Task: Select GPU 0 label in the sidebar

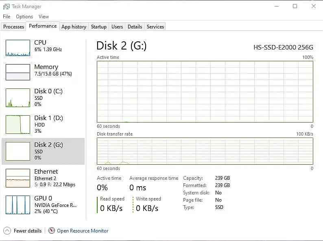Action: [x=43, y=198]
